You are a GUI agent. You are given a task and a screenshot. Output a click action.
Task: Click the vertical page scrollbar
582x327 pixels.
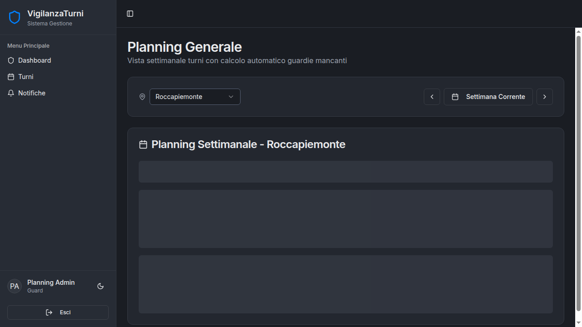pos(578,173)
